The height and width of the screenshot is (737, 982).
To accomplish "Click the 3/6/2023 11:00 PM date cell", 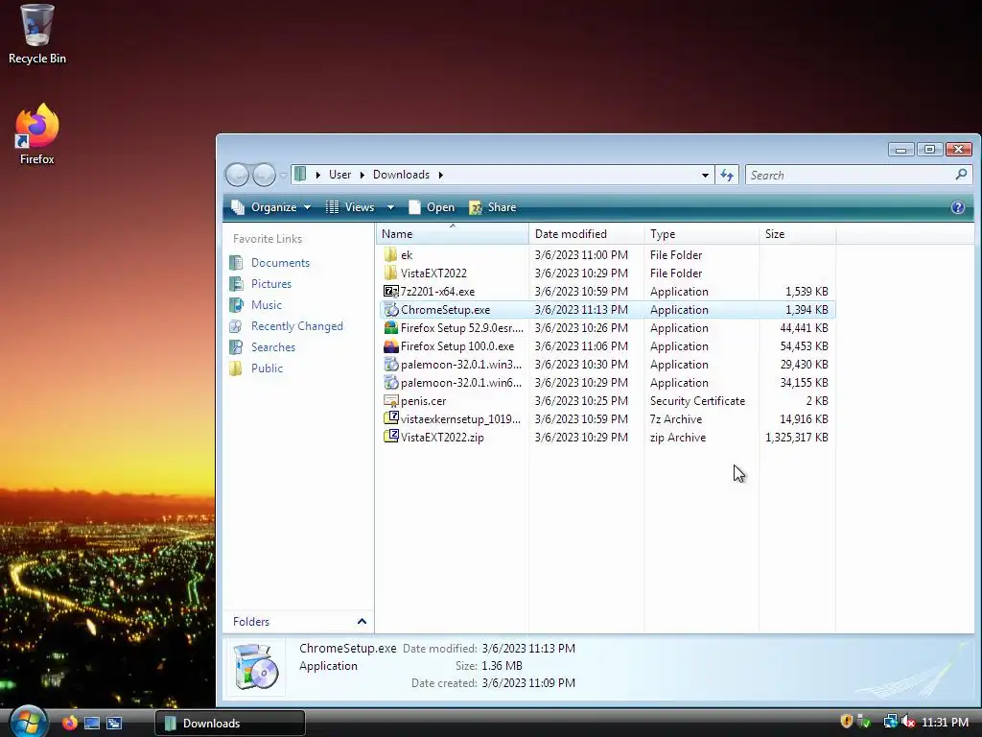I will [581, 255].
